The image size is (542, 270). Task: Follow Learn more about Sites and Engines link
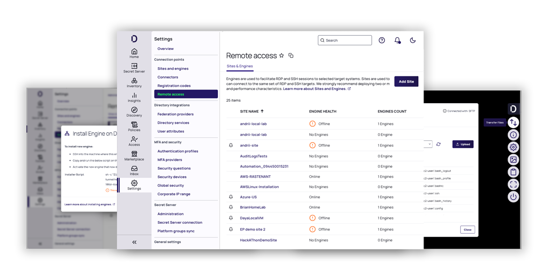point(317,89)
